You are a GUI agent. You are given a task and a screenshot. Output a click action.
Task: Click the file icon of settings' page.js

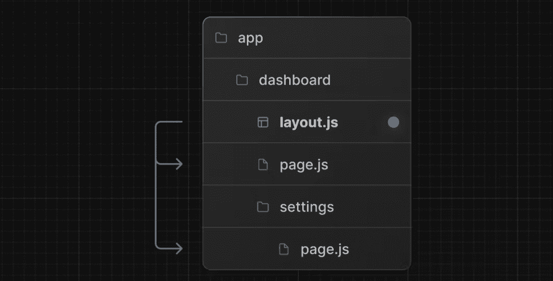[x=283, y=249]
